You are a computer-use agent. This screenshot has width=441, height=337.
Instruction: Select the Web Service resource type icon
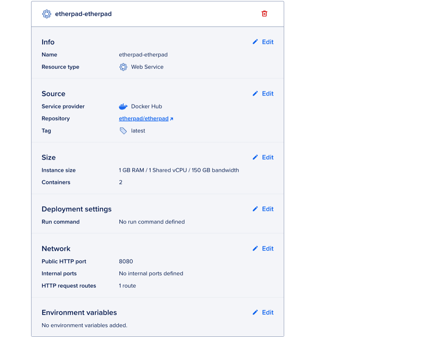[123, 67]
